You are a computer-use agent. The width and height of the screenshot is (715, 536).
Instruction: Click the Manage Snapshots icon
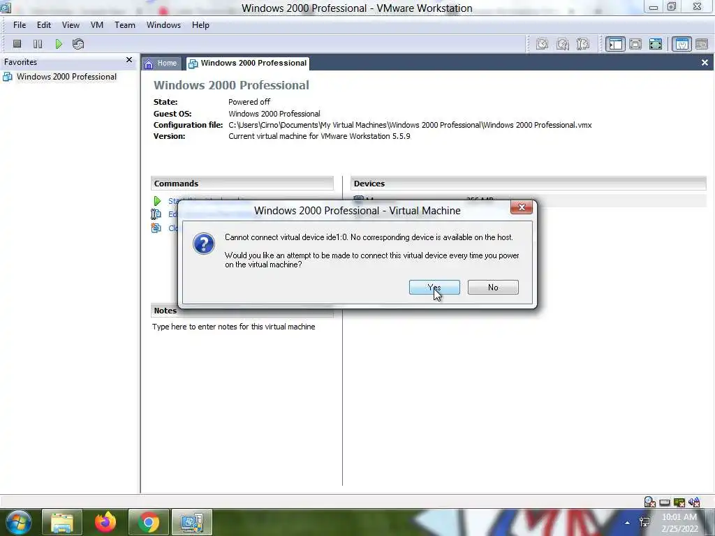click(583, 44)
